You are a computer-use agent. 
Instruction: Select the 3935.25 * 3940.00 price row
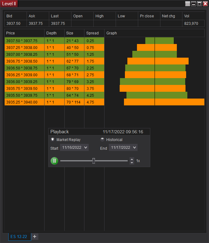(x=24, y=102)
